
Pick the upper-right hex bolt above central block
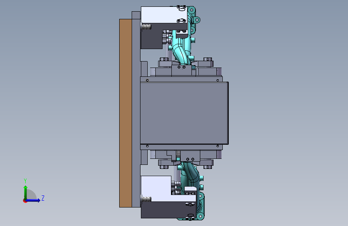coord(208,59)
